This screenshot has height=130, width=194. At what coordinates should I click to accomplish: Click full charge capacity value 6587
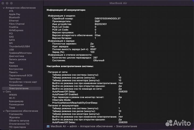93,49
